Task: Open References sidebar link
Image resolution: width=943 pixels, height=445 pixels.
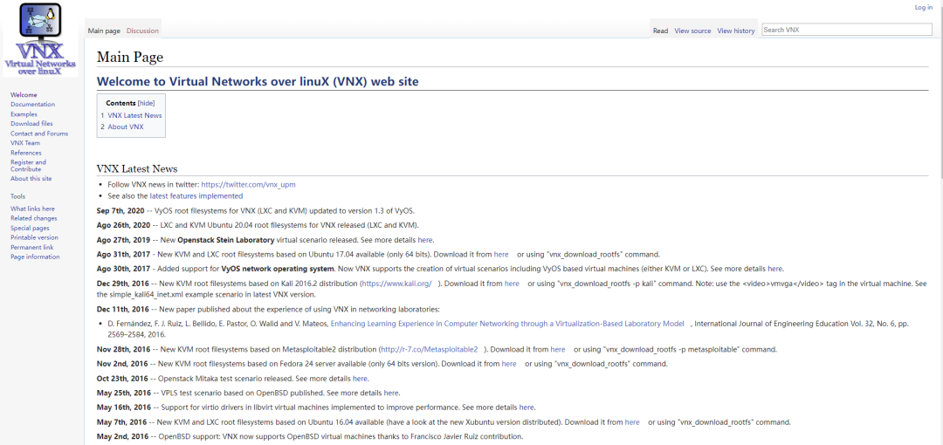Action: [26, 153]
